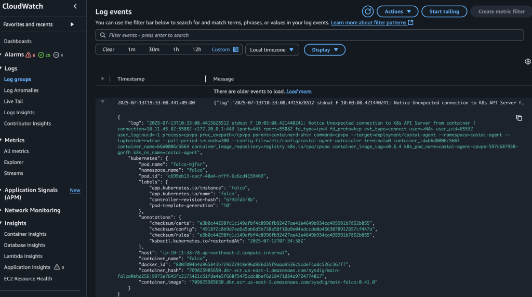532x297 pixels.
Task: Click Load more older events link
Action: pyautogui.click(x=299, y=91)
